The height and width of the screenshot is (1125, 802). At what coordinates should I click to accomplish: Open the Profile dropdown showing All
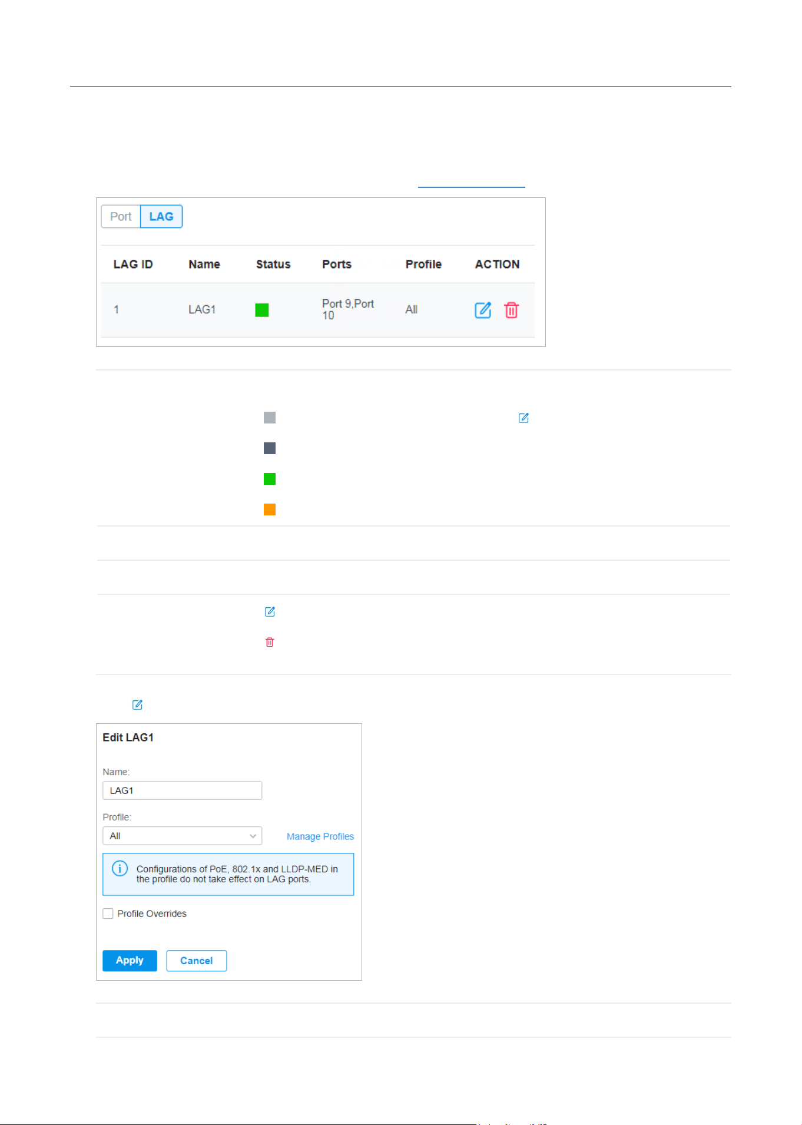tap(183, 836)
